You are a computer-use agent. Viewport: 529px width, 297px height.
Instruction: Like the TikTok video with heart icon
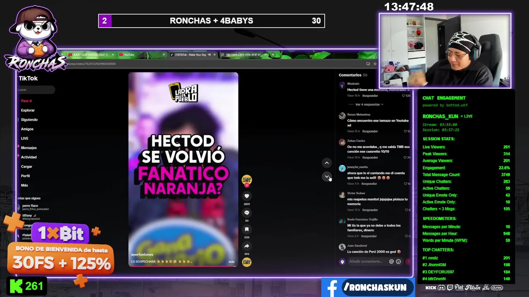[x=247, y=196]
